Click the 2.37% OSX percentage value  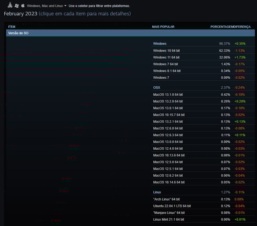[x=225, y=87]
